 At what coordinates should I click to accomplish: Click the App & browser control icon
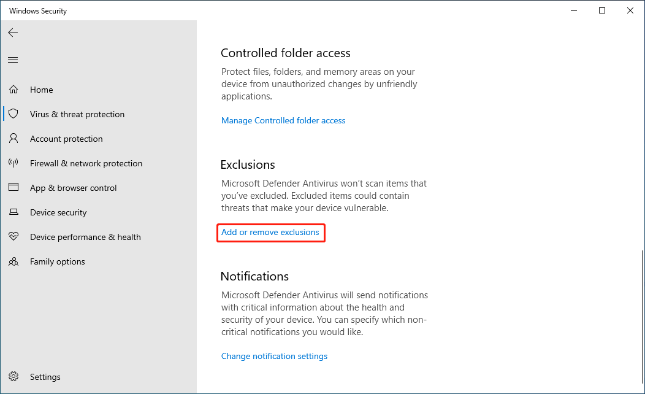click(13, 188)
